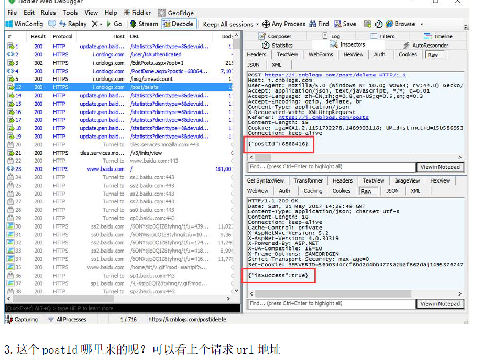
Task: Select the response WebView tab
Action: pyautogui.click(x=258, y=191)
